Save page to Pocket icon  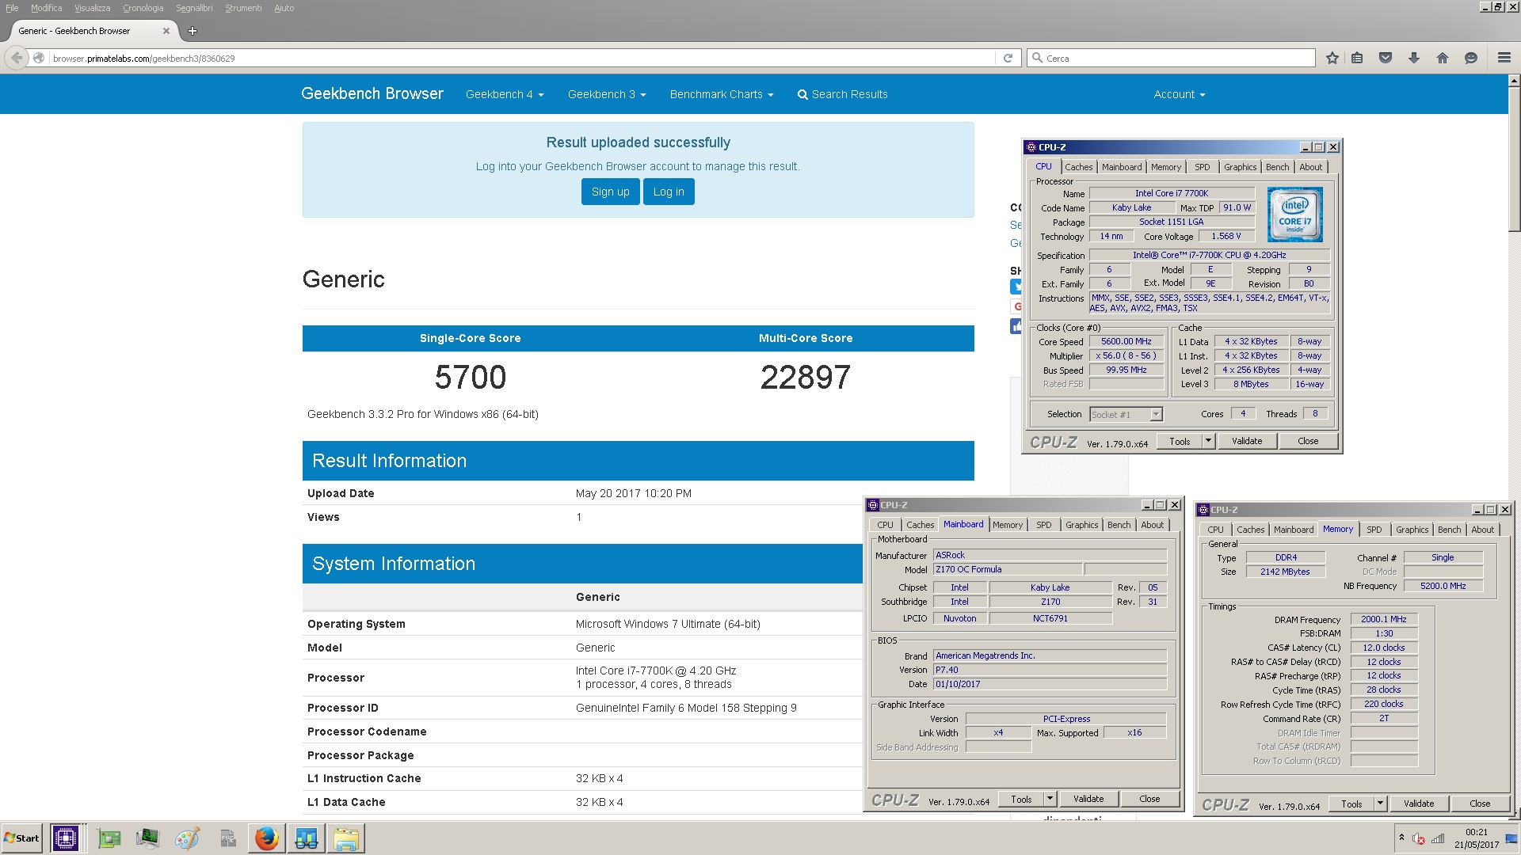(x=1386, y=58)
